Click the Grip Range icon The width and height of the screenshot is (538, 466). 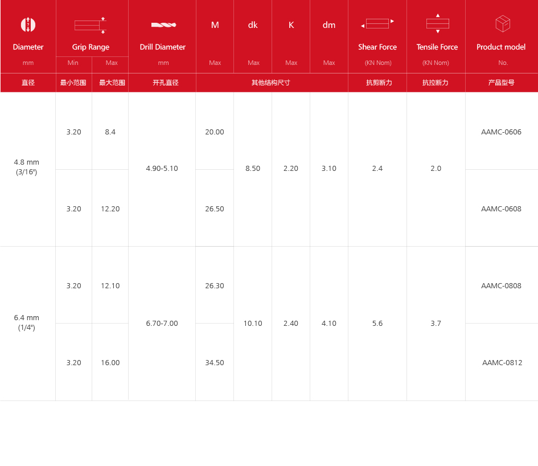click(91, 25)
